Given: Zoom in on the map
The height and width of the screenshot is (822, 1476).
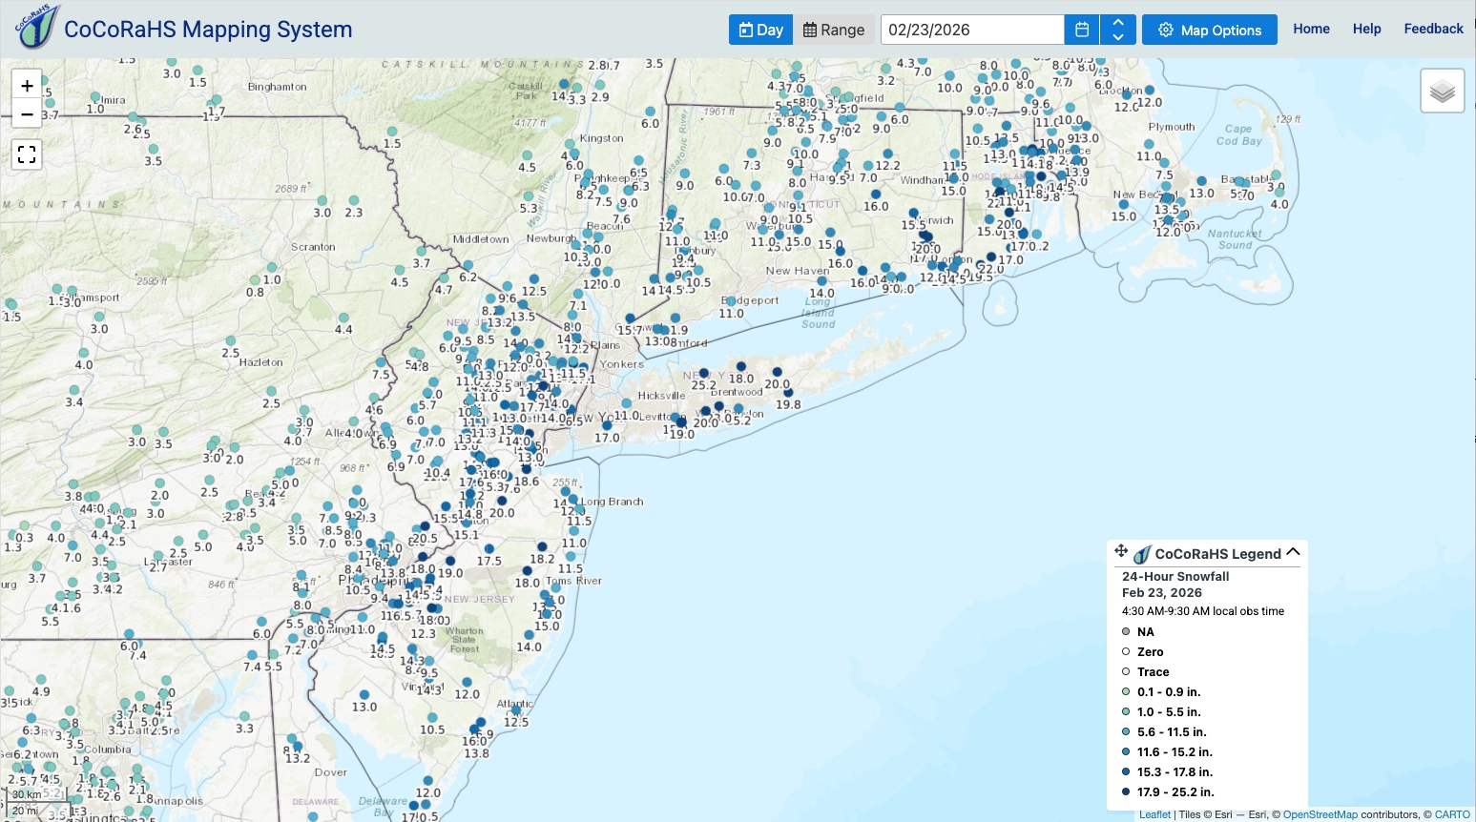Looking at the screenshot, I should click(x=27, y=86).
